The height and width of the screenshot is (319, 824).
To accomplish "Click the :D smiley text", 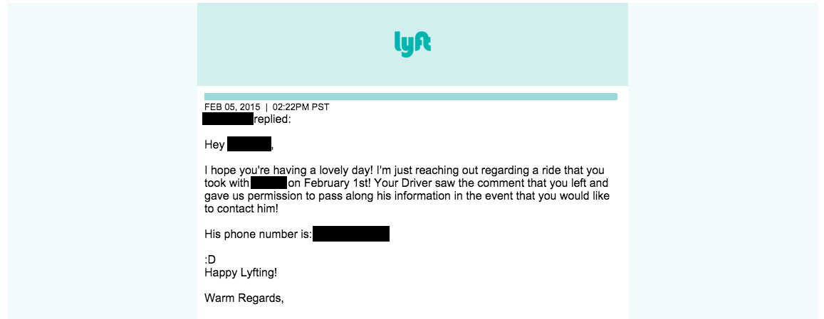I will click(x=210, y=260).
